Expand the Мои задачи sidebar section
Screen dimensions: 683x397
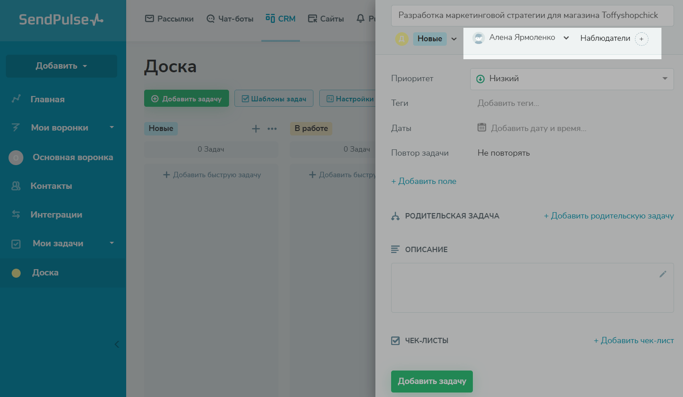pyautogui.click(x=112, y=243)
